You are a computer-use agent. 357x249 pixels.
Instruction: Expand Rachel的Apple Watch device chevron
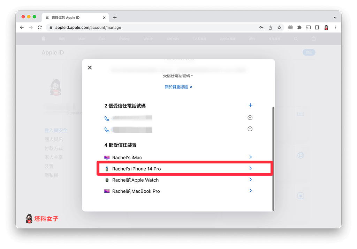coord(250,180)
